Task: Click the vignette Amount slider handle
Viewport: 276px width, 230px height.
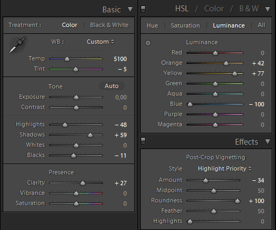Action: point(205,180)
